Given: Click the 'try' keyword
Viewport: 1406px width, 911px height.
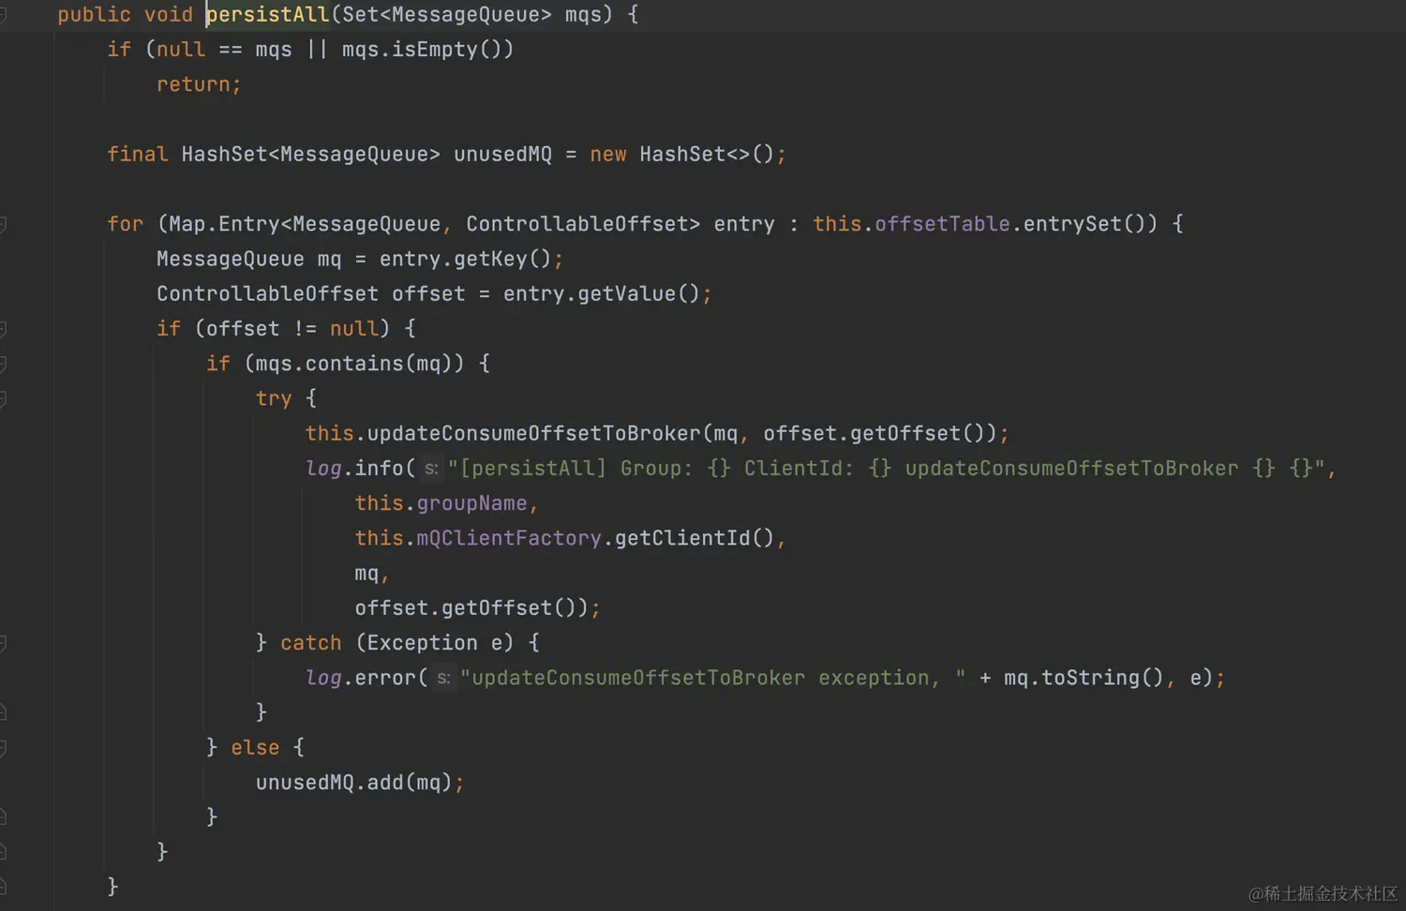Looking at the screenshot, I should tap(274, 398).
